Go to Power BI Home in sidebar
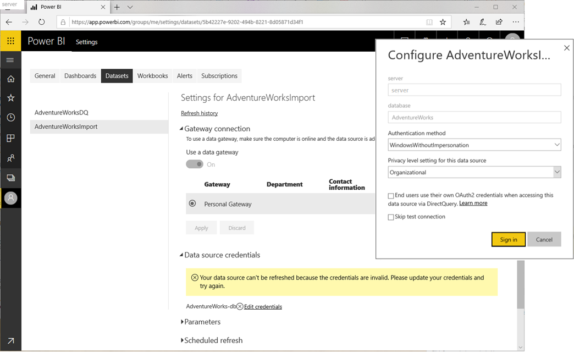 pyautogui.click(x=10, y=79)
